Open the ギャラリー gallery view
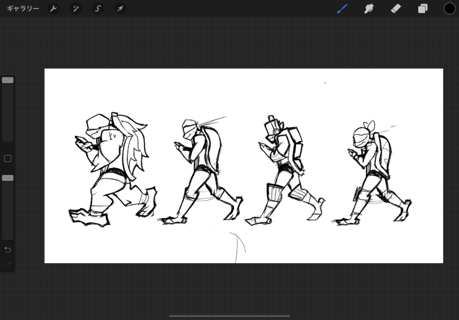The width and height of the screenshot is (459, 320). (23, 9)
